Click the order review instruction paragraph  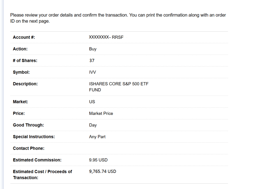click(118, 18)
